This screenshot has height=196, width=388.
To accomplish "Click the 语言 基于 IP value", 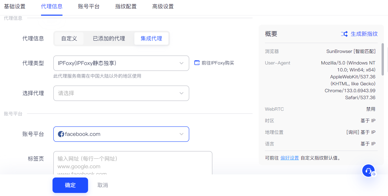I will coord(368,144).
